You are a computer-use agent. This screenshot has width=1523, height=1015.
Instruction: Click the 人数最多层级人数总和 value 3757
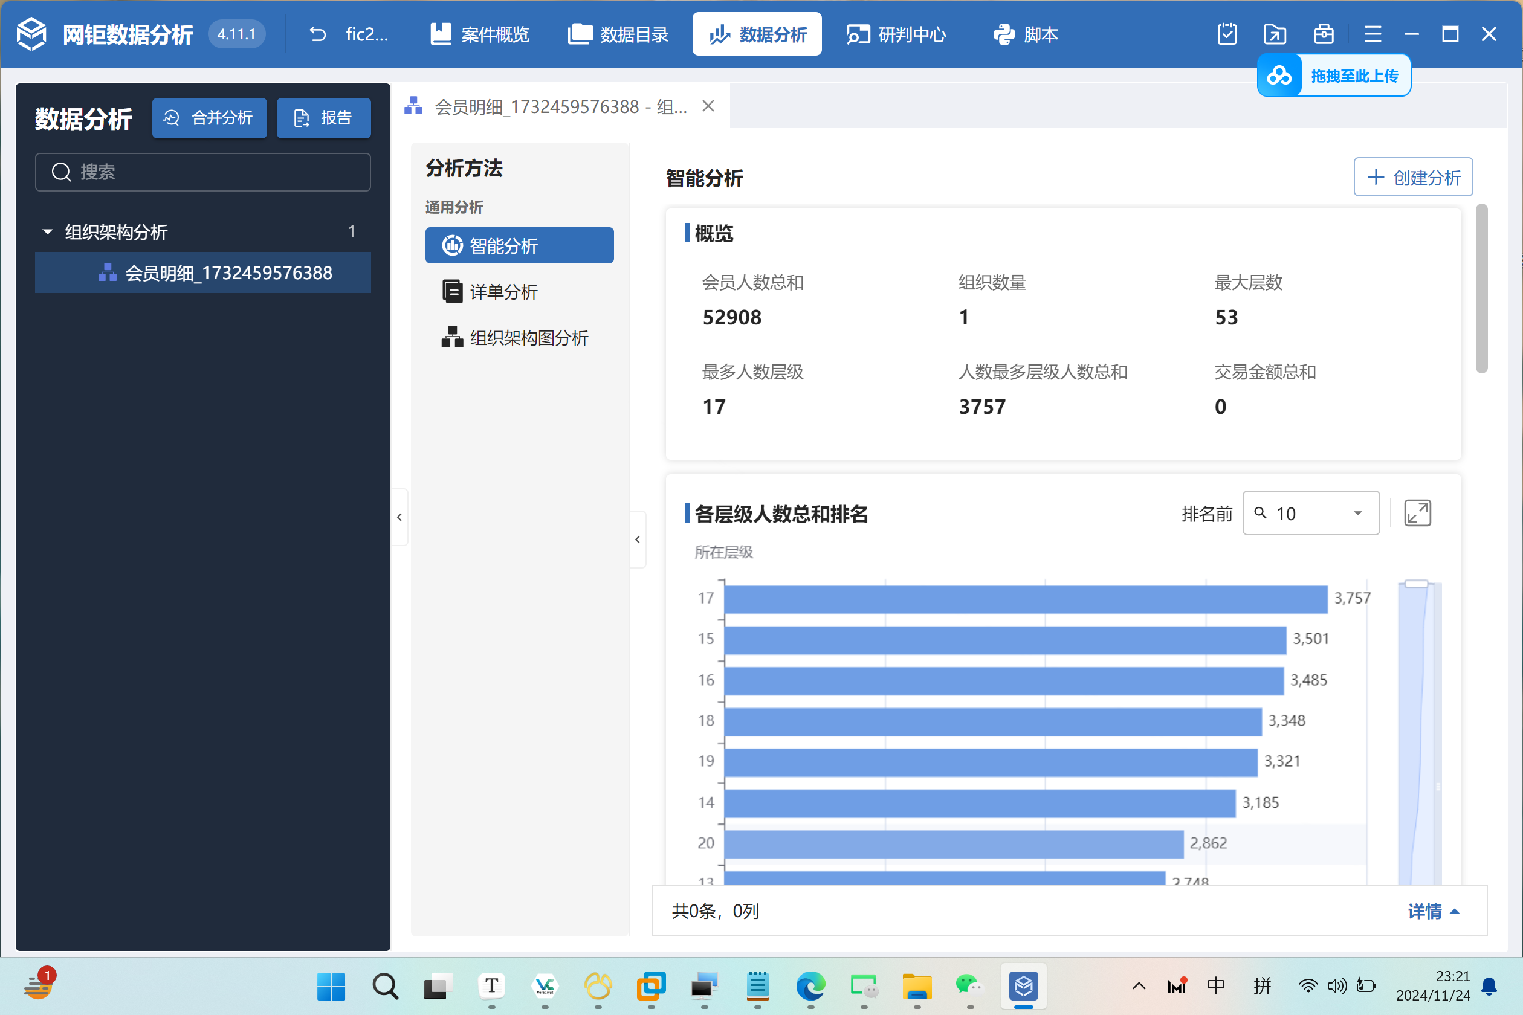coord(982,407)
